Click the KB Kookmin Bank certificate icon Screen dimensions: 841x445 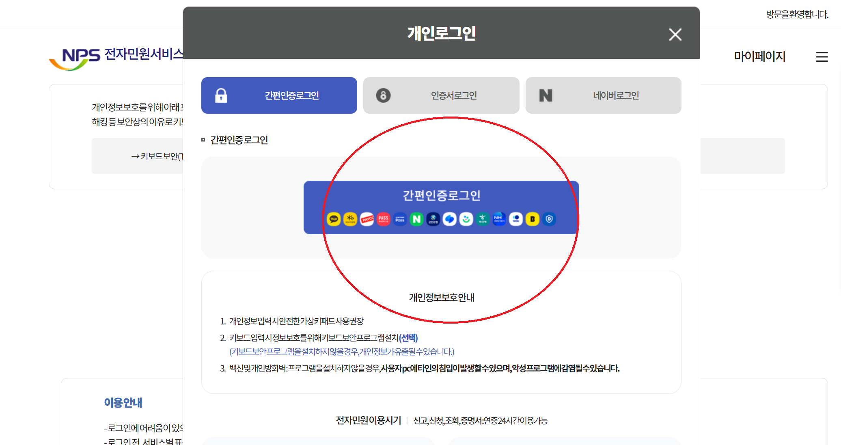click(x=350, y=219)
